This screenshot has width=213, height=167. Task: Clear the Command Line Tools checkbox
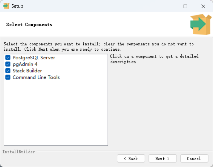pyautogui.click(x=8, y=77)
